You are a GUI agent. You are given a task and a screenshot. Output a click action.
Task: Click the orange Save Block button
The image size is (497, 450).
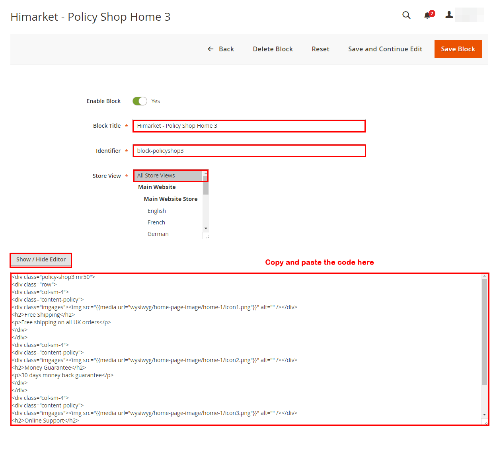(458, 49)
